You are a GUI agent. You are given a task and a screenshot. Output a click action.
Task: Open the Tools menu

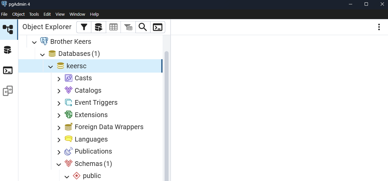click(34, 14)
